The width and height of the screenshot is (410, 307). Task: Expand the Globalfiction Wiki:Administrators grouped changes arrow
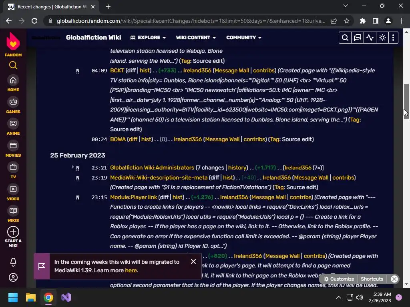pyautogui.click(x=73, y=167)
